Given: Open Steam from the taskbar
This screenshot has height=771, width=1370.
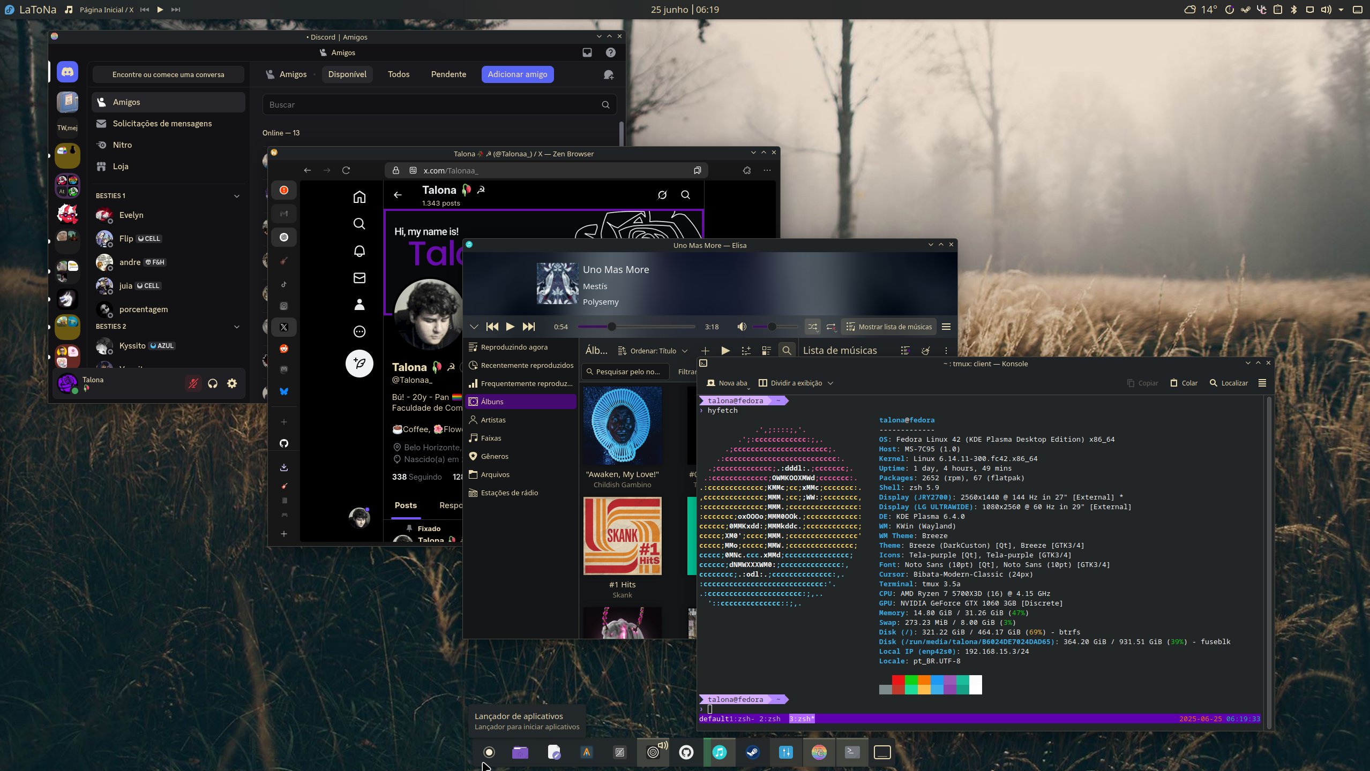Looking at the screenshot, I should point(752,752).
